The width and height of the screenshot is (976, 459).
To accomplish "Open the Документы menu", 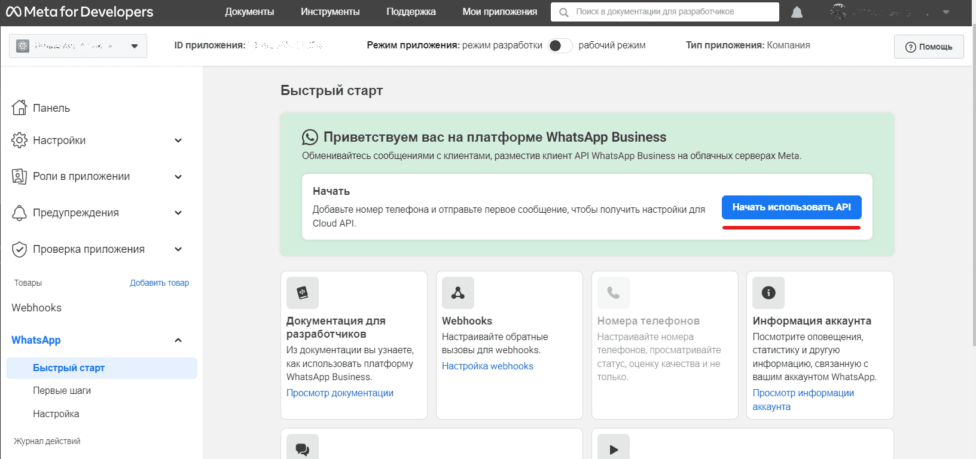I will [x=249, y=12].
